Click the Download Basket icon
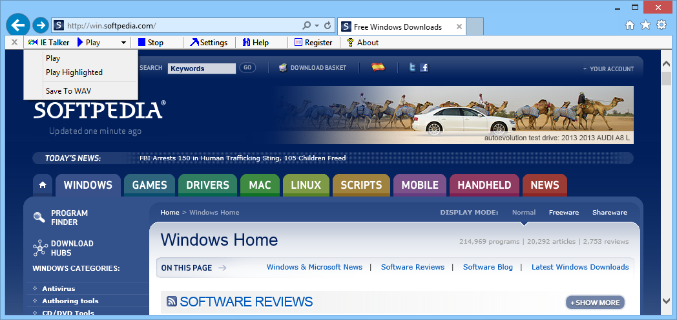 pyautogui.click(x=283, y=68)
